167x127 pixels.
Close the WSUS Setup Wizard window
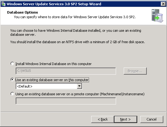click(x=163, y=4)
